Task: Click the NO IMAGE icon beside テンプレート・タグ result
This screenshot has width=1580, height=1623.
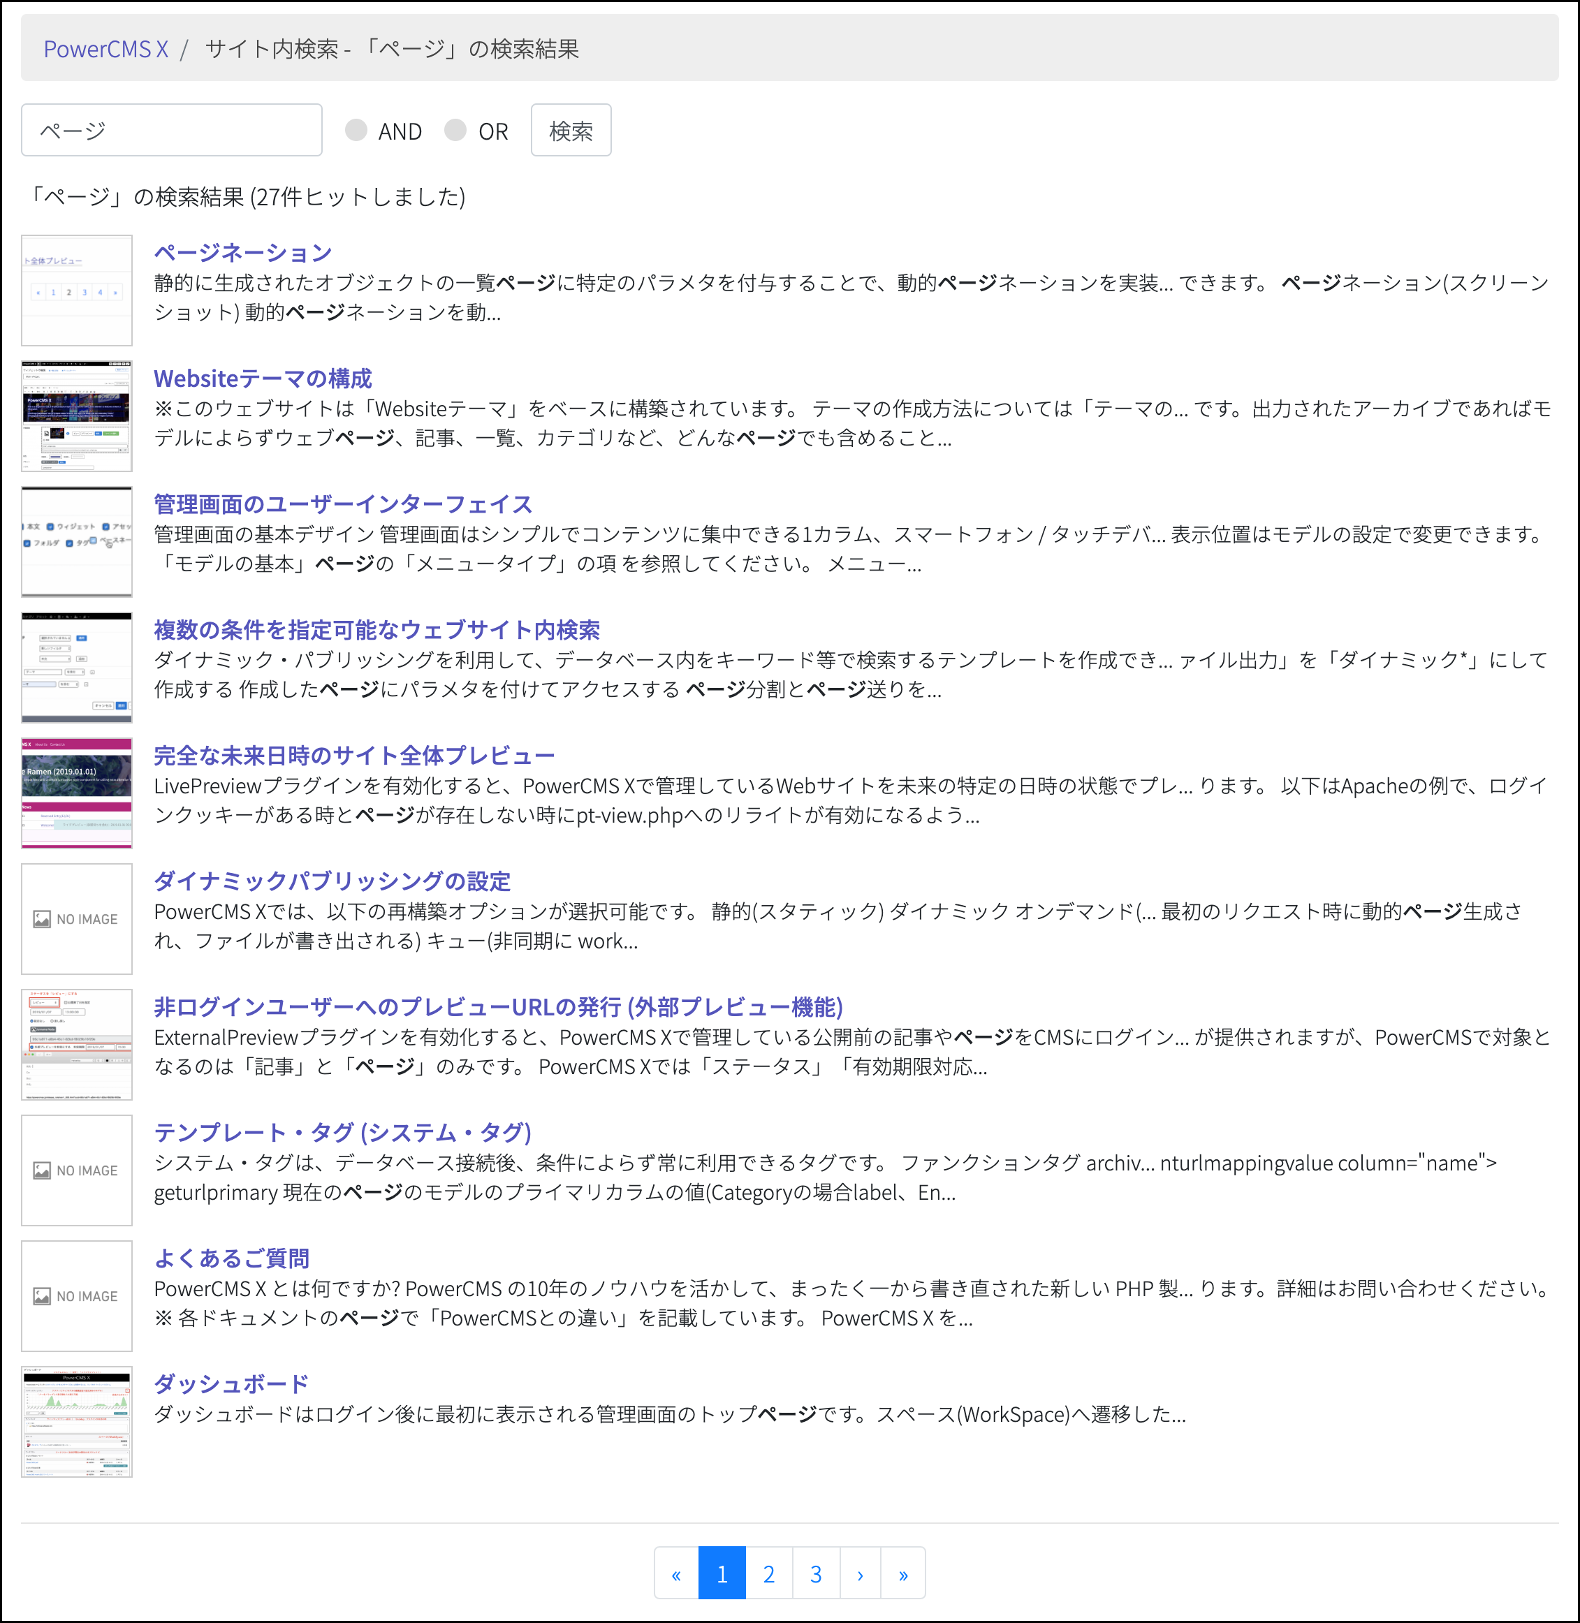Action: (x=76, y=1170)
